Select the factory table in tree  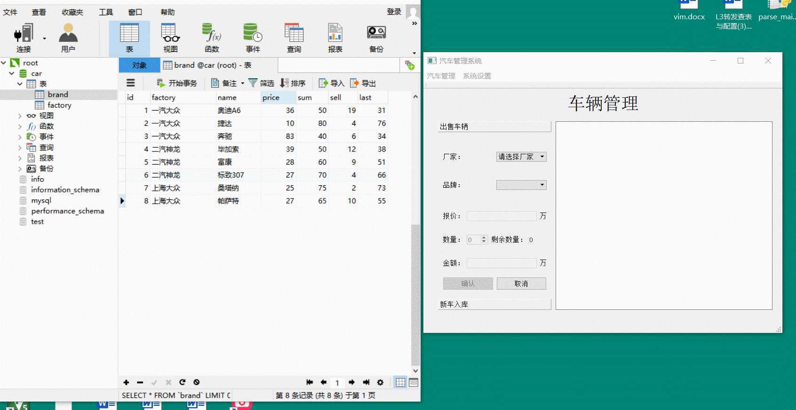(59, 105)
